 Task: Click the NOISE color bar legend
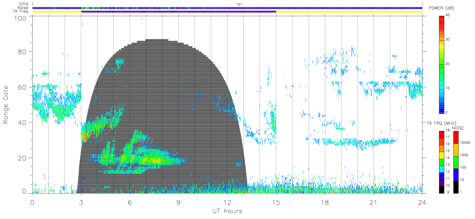pos(456,162)
